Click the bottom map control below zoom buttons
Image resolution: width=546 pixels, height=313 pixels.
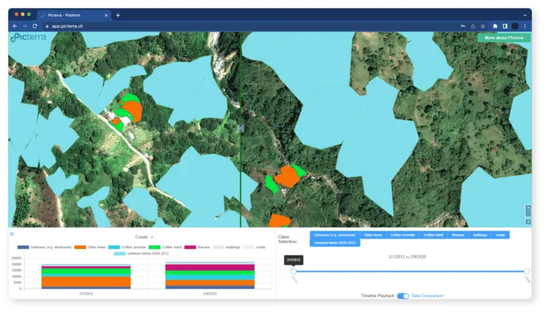(x=528, y=222)
